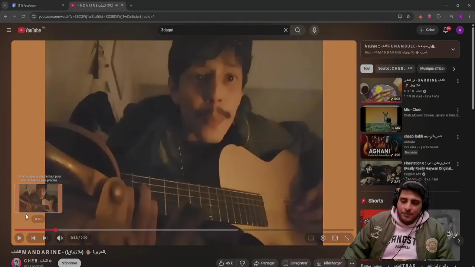Go forward in the browser

click(x=14, y=16)
